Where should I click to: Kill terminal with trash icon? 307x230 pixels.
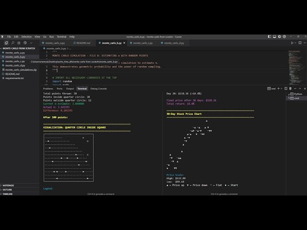point(290,89)
